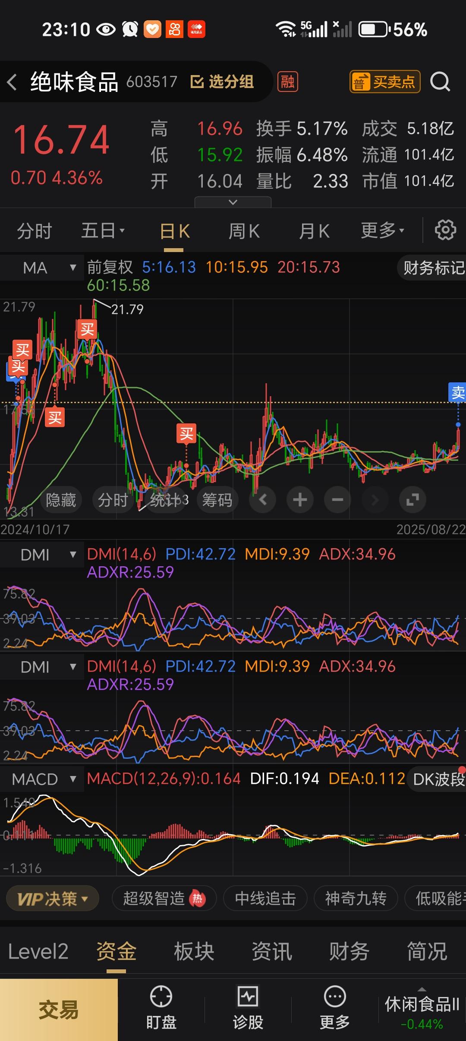The width and height of the screenshot is (466, 1041).
Task: Tap the Wi-Fi status icon
Action: pos(286,29)
